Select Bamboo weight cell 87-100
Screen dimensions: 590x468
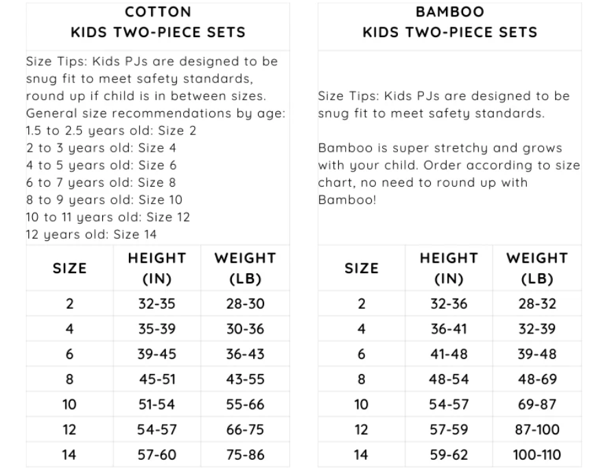click(x=536, y=430)
